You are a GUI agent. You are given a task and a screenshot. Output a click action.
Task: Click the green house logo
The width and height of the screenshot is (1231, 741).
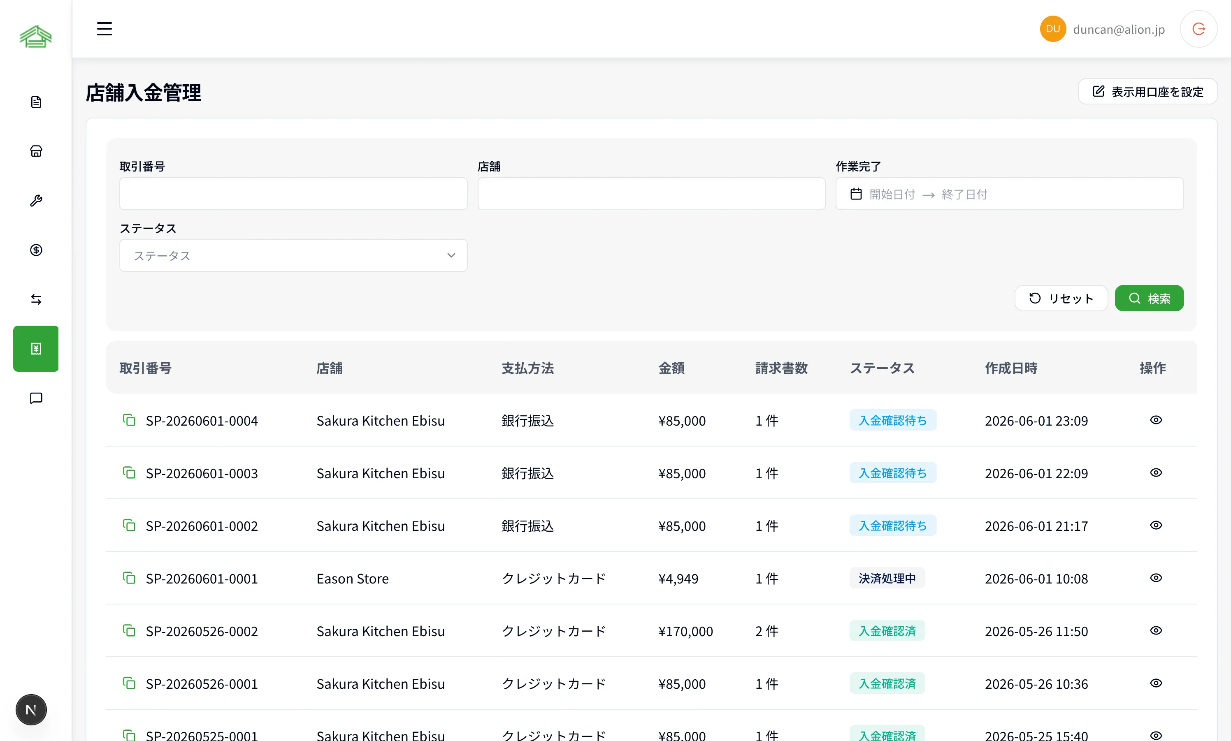pyautogui.click(x=35, y=37)
